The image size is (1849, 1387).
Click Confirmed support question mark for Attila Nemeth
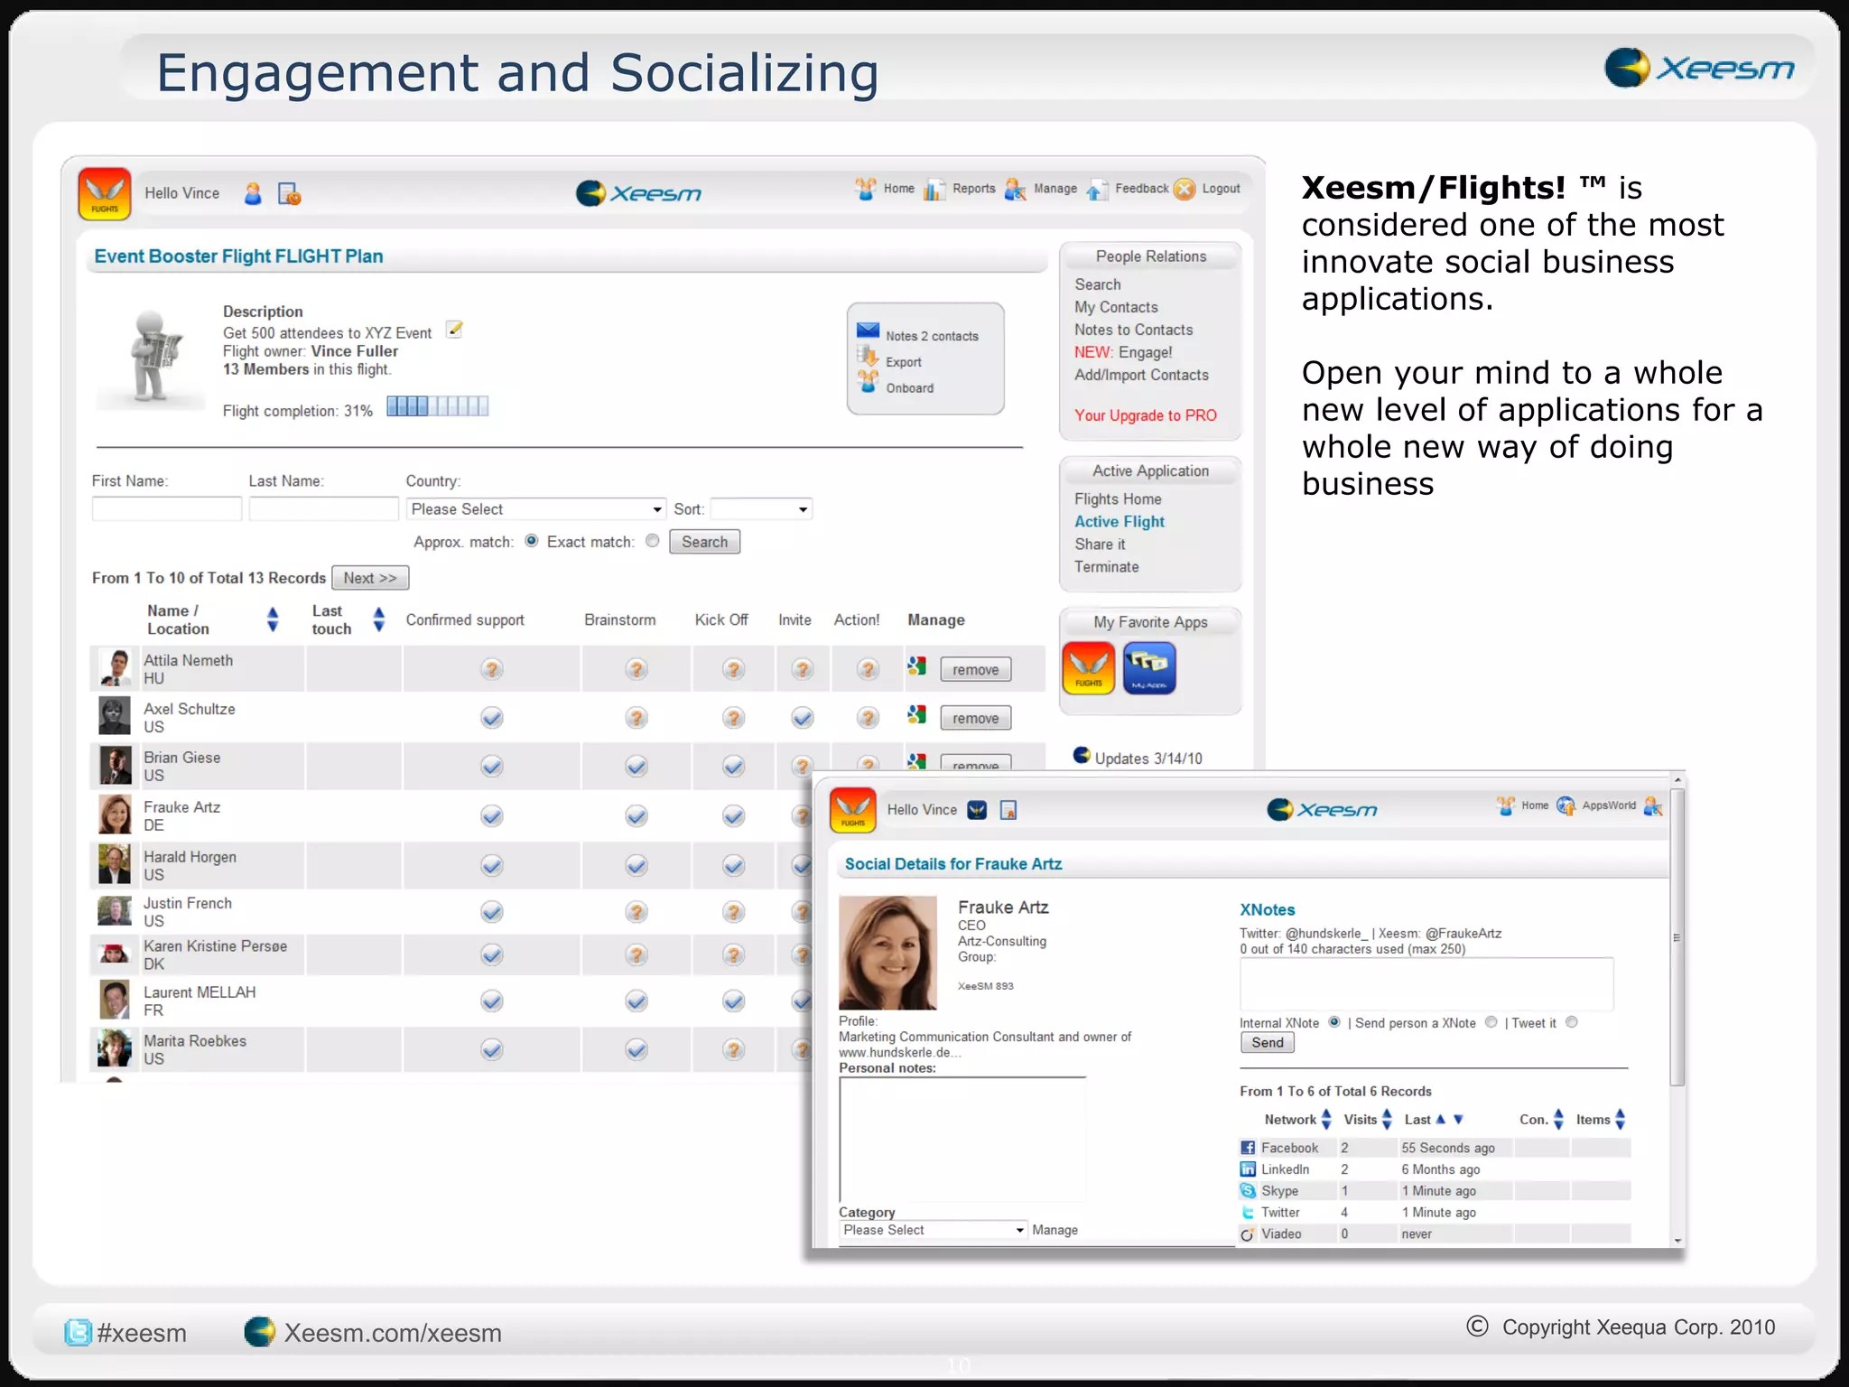pyautogui.click(x=492, y=669)
